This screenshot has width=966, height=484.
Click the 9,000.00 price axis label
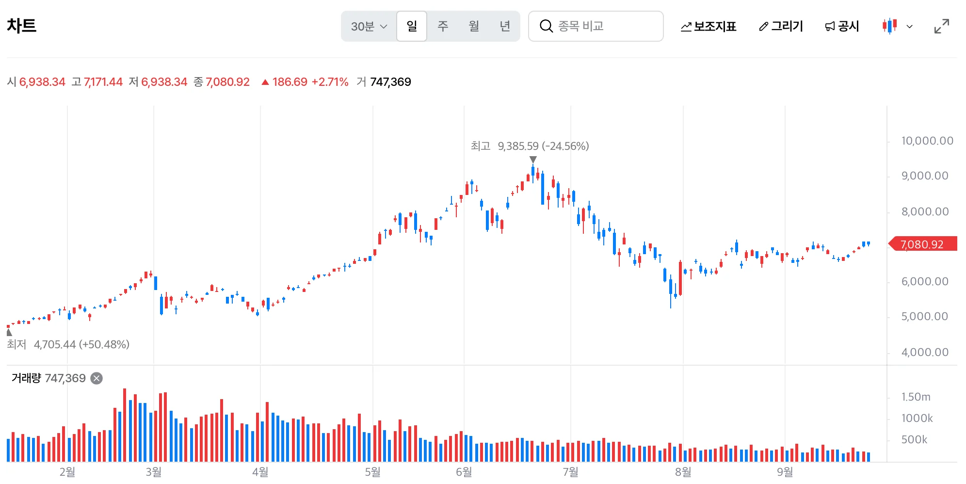point(925,176)
